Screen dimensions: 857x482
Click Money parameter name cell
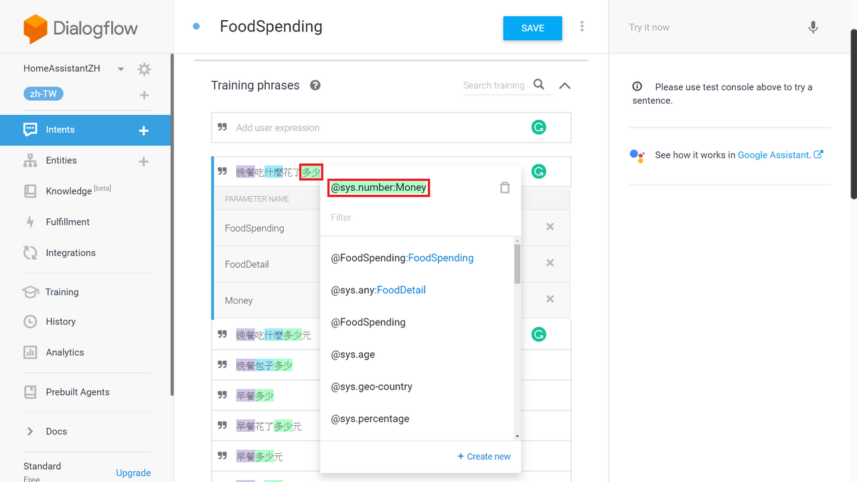239,301
